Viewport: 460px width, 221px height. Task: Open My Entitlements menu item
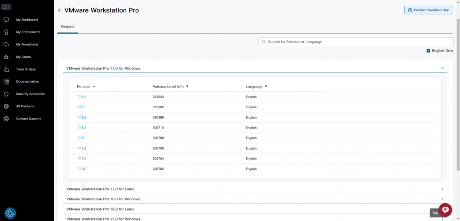[28, 32]
